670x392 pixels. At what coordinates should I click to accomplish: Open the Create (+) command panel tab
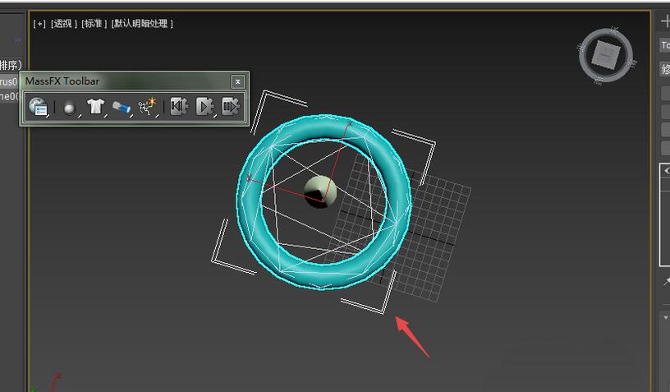coord(664,21)
